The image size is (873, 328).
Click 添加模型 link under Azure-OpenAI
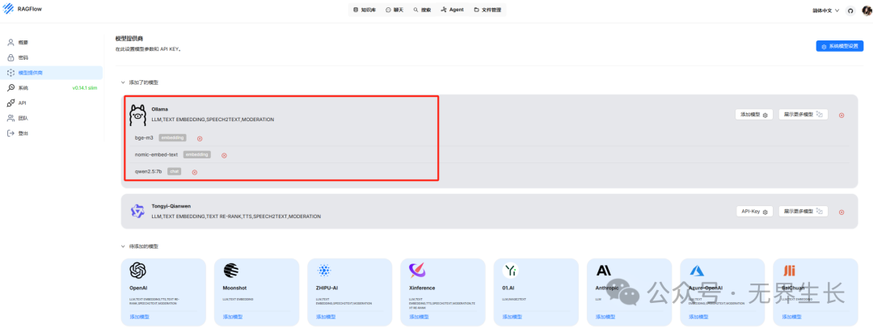[x=698, y=317]
